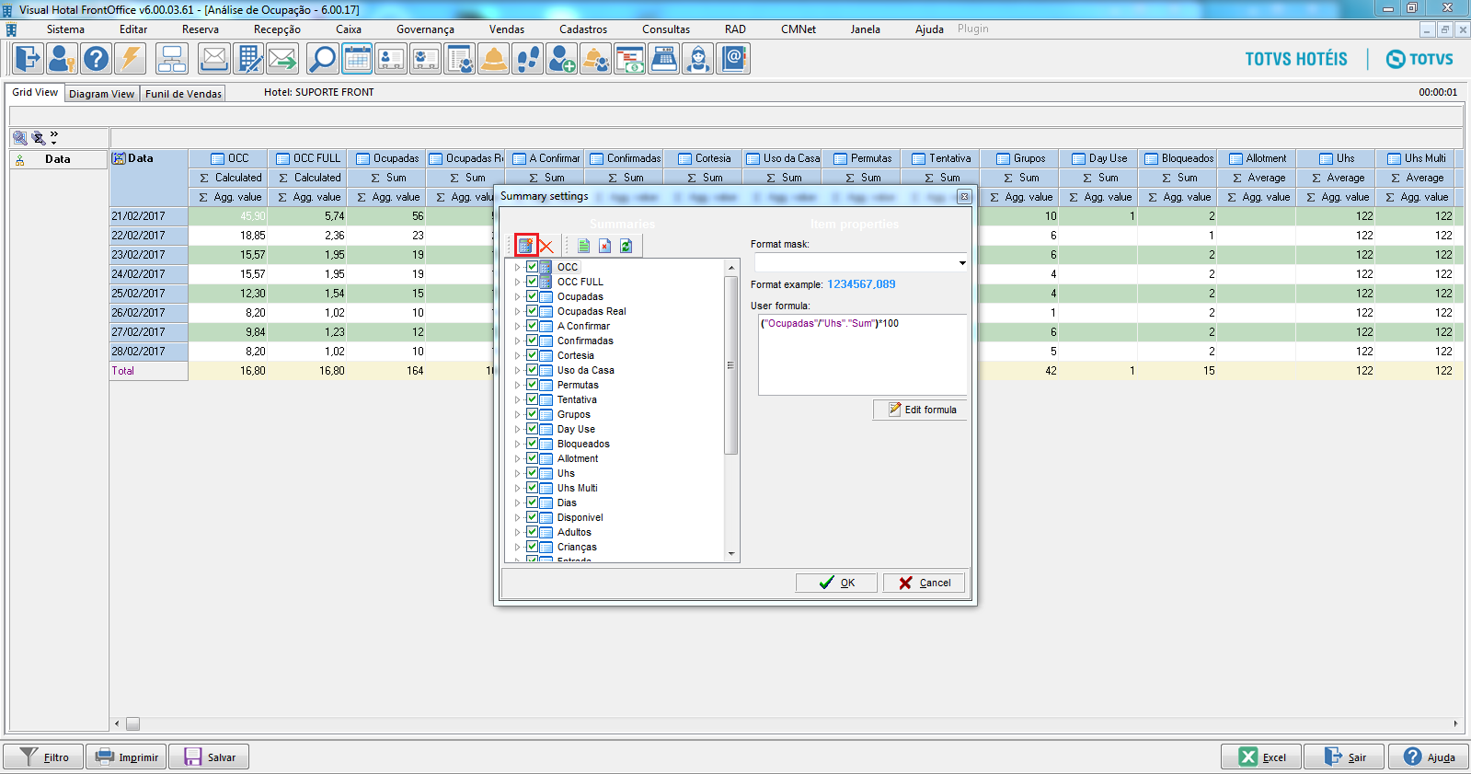Screen dimensions: 1471x774
Task: Open the single-guest ID card toolbar icon
Action: click(391, 59)
